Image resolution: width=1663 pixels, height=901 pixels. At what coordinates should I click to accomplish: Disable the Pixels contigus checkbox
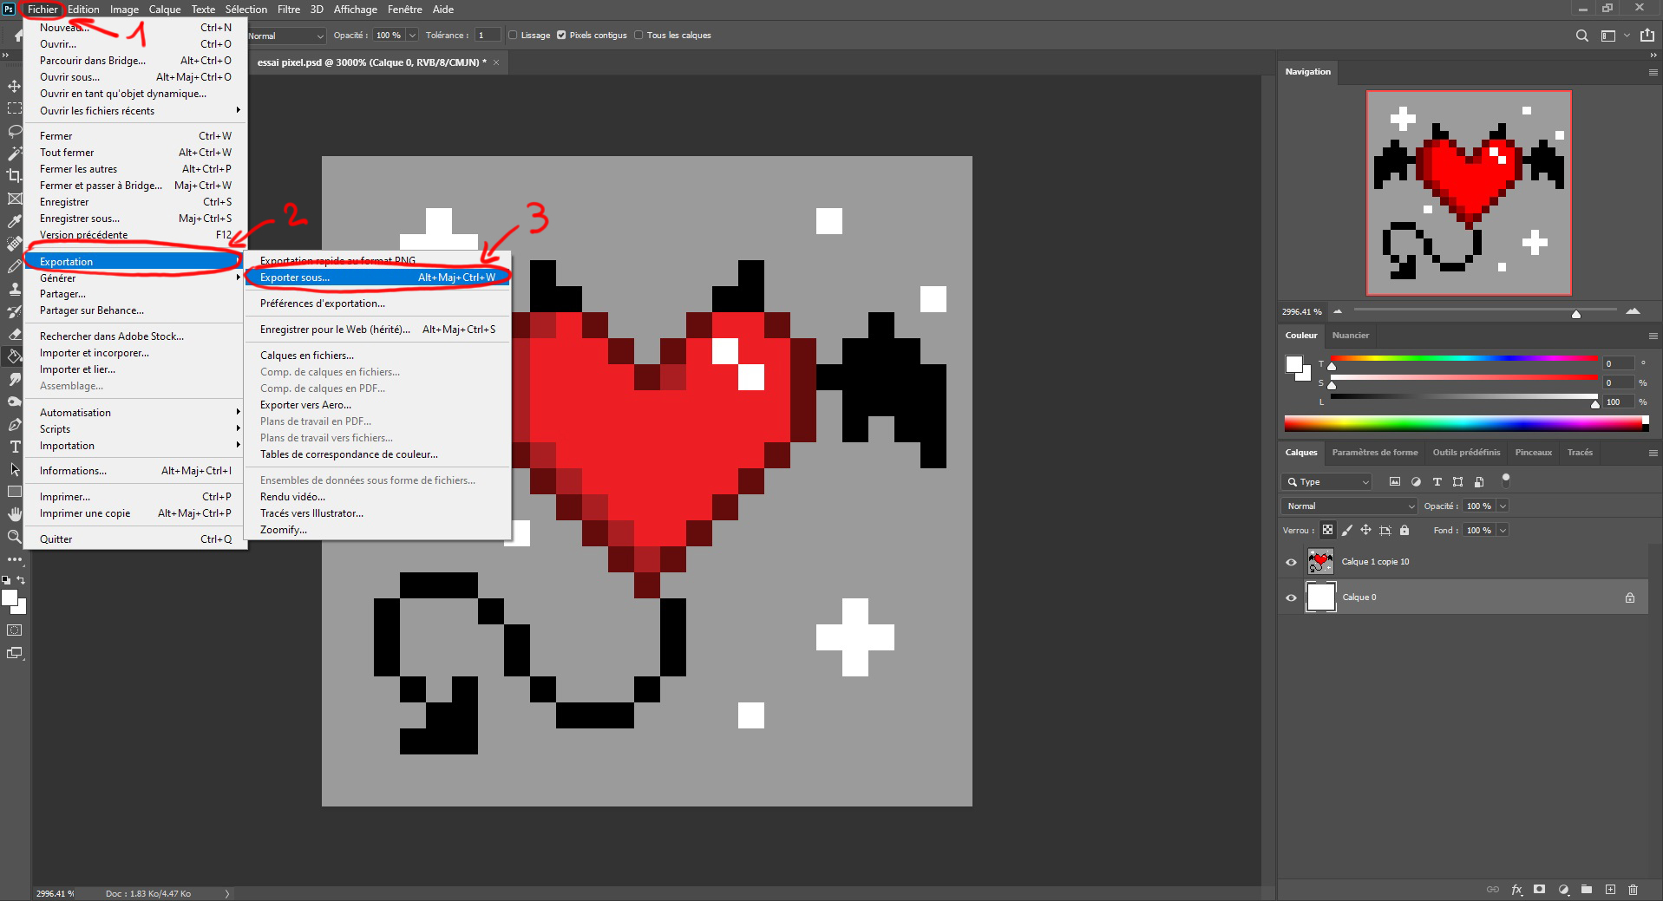(x=561, y=35)
